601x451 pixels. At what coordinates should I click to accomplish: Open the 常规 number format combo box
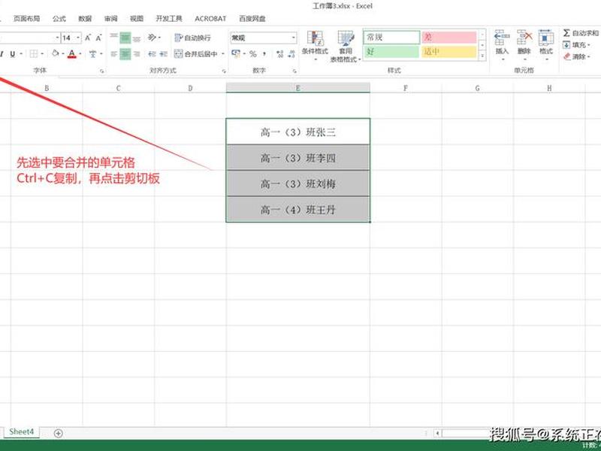pyautogui.click(x=264, y=38)
